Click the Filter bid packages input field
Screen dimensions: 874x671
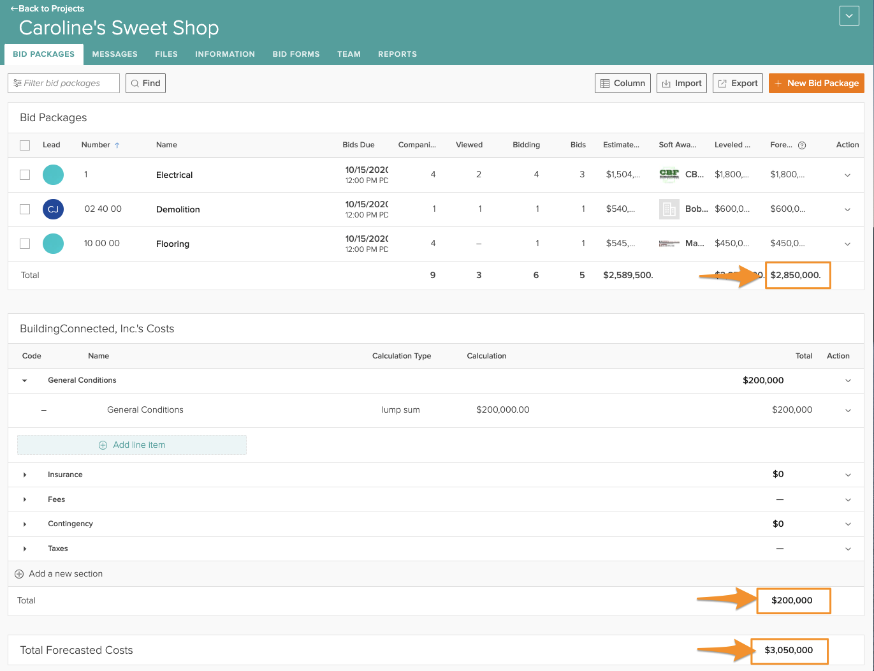(64, 84)
